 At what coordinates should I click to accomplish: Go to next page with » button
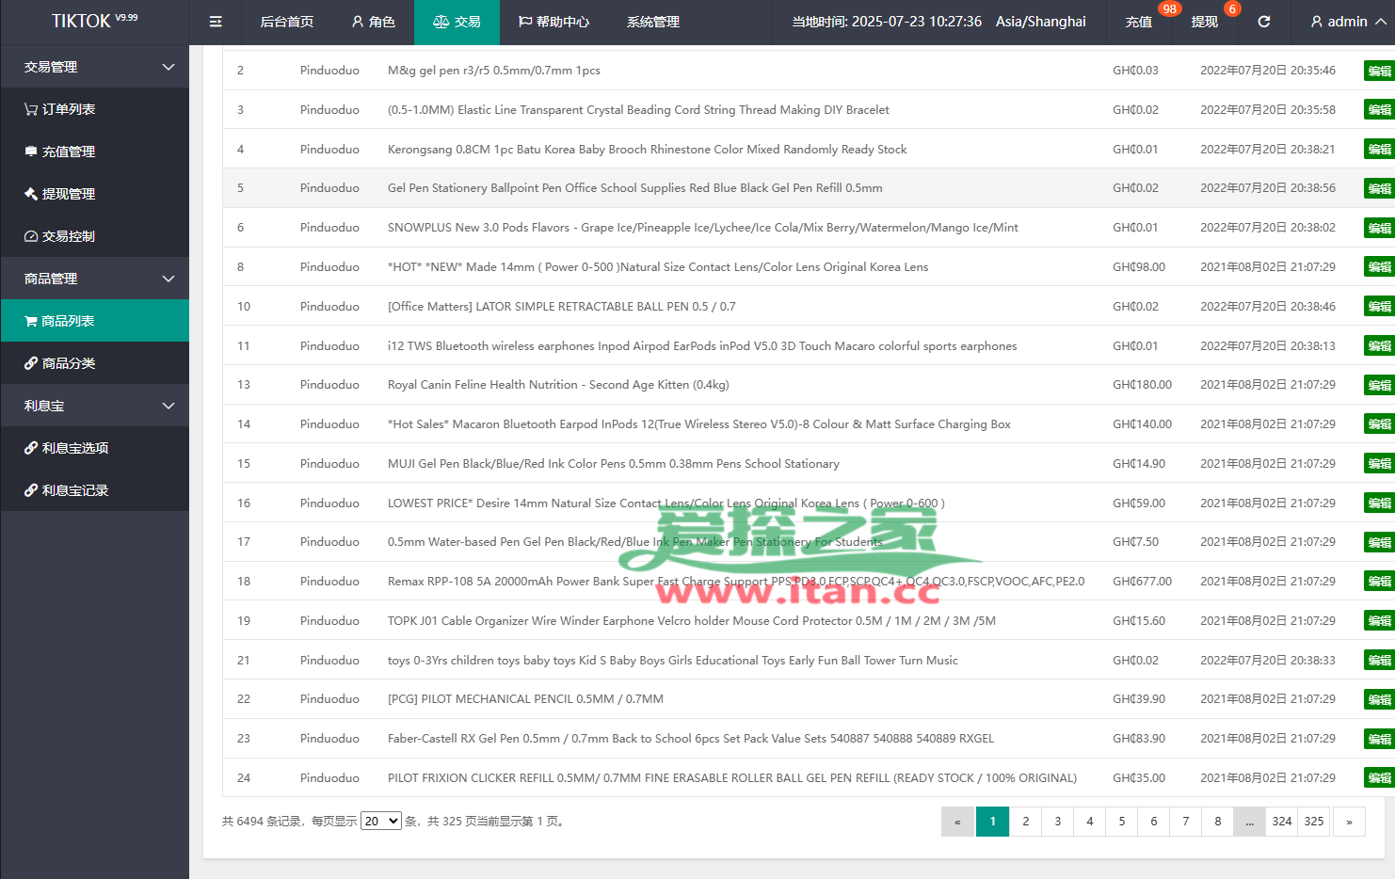[x=1349, y=822]
